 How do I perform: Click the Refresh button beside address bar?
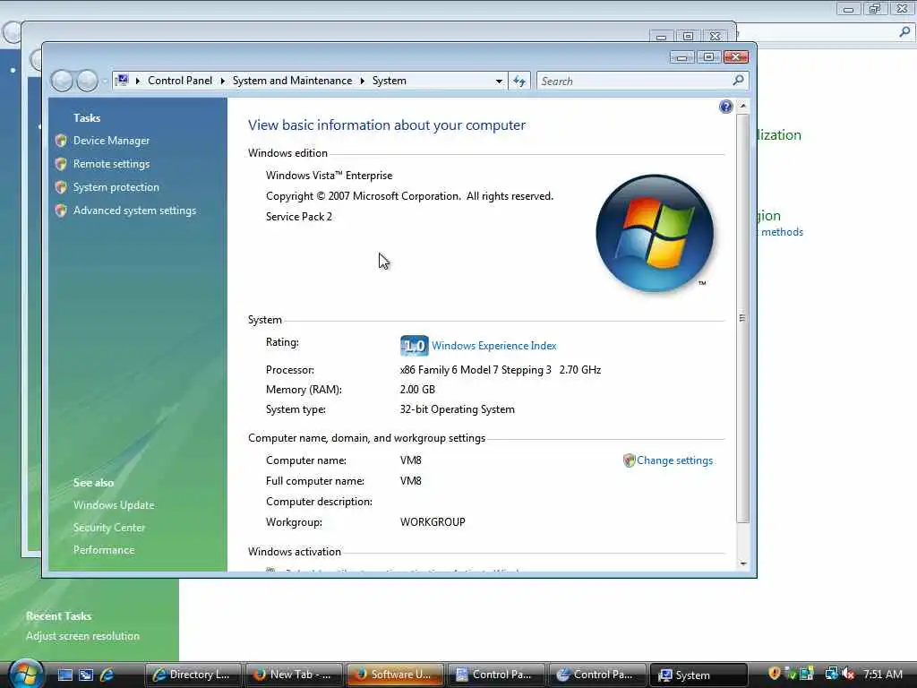pos(519,81)
